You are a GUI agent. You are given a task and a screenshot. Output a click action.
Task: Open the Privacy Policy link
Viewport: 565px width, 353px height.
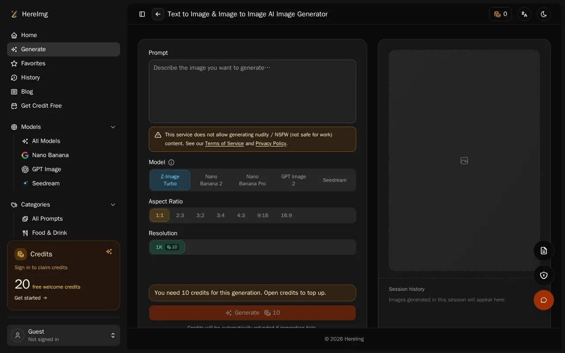tap(271, 143)
